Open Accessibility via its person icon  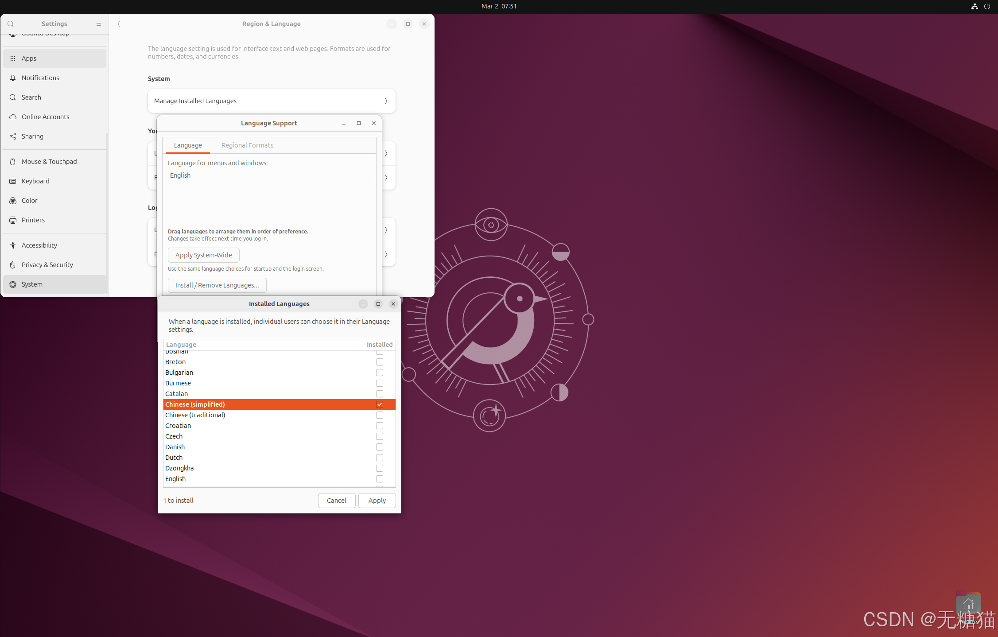[x=13, y=245]
